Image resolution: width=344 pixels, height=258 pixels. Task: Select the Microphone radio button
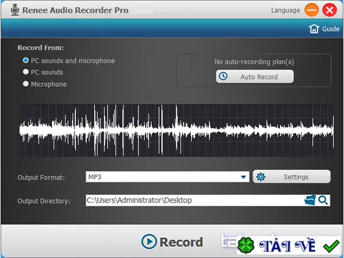25,84
